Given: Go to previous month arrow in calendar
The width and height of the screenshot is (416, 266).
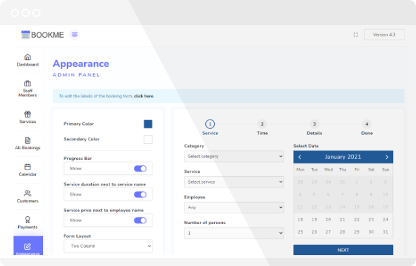Looking at the screenshot, I should tap(300, 157).
